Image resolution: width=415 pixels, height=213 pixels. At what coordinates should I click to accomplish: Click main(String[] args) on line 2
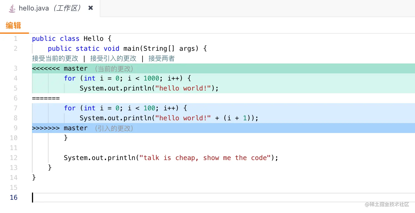[x=161, y=49]
